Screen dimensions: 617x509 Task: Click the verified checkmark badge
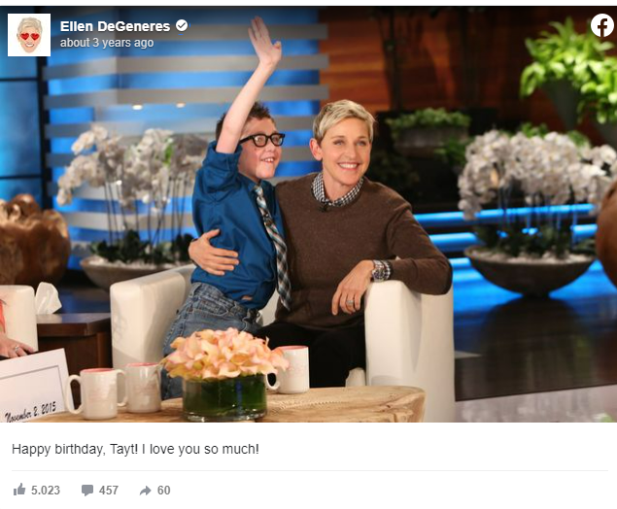click(x=182, y=26)
